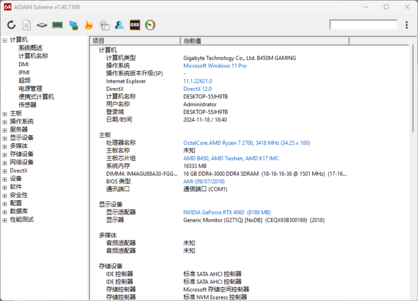418x301 pixels.
Task: Select 计算机名称 in the left tree
Action: (x=33, y=56)
